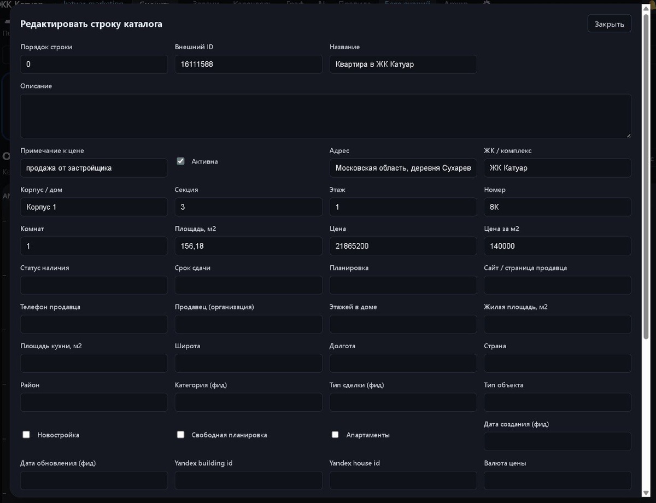Focus the Порядок строки field
This screenshot has width=656, height=503.
tap(94, 64)
